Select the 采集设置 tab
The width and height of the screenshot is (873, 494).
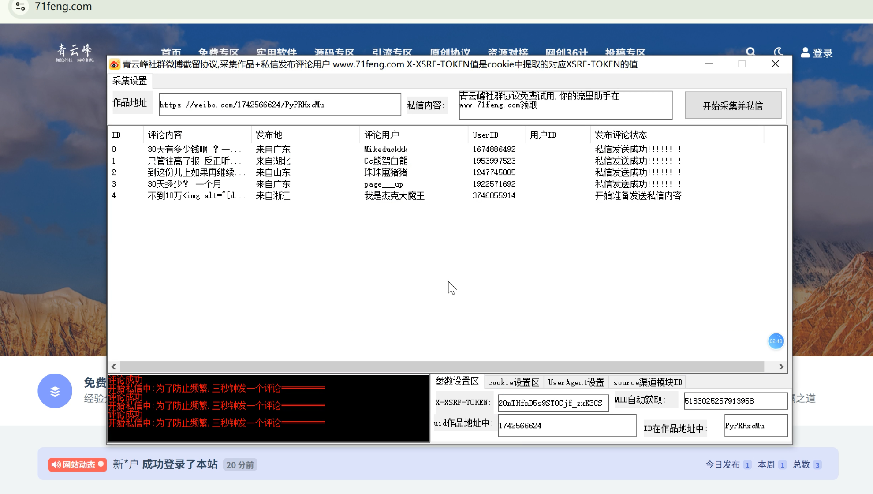[x=130, y=81]
